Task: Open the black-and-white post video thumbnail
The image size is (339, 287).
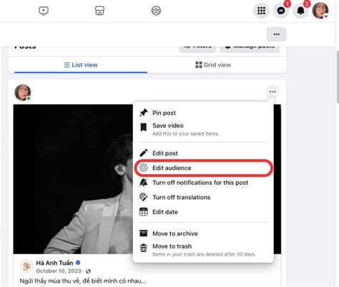Action: coord(73,179)
